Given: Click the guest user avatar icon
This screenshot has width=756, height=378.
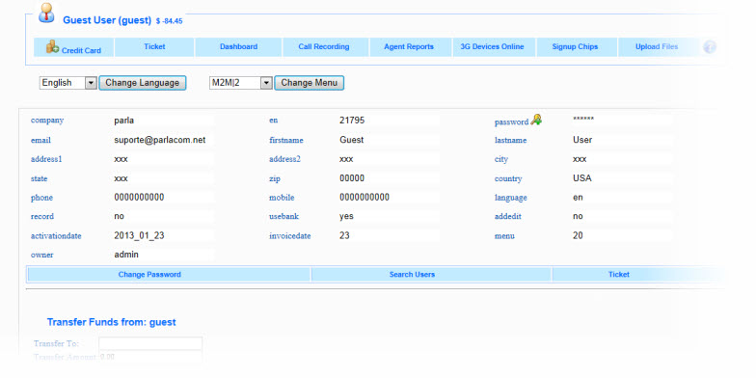Looking at the screenshot, I should [46, 13].
